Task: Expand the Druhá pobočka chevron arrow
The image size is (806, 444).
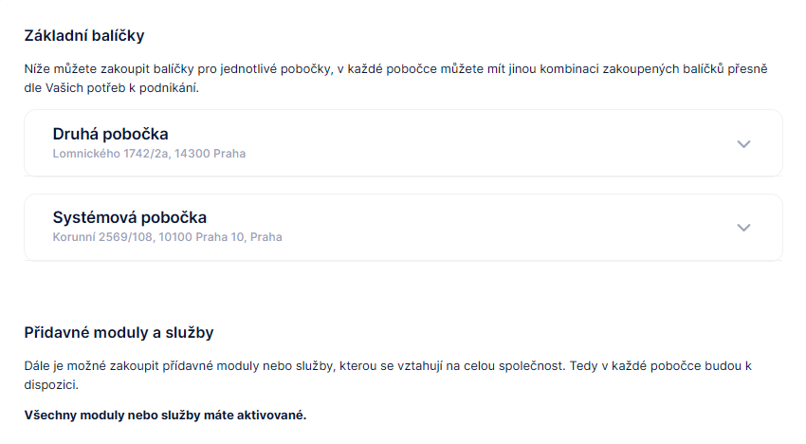Action: tap(743, 143)
